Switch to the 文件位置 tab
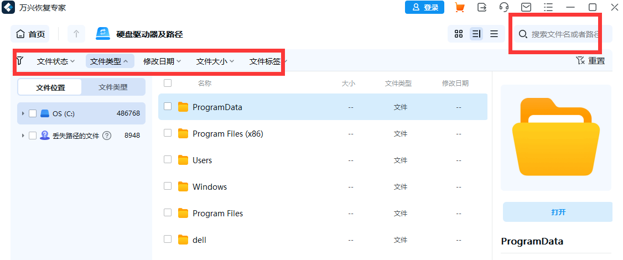 (50, 87)
